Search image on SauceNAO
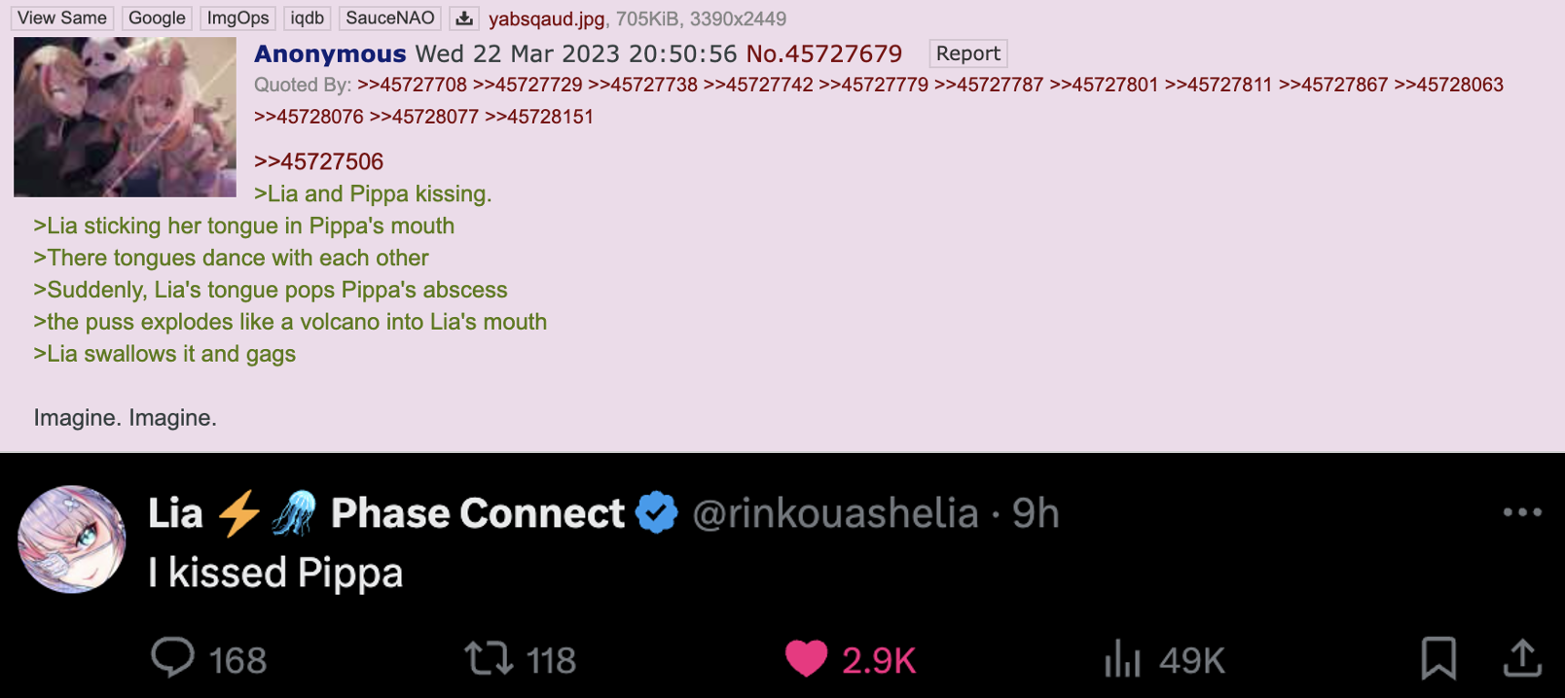Viewport: 1565px width, 698px height. click(390, 18)
